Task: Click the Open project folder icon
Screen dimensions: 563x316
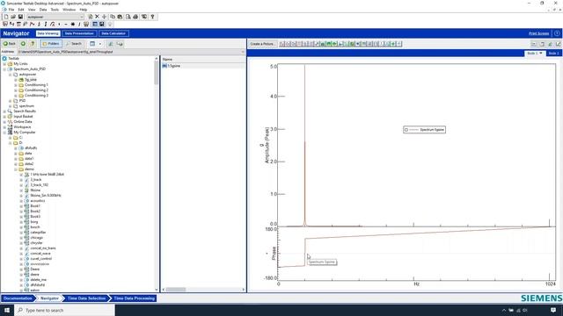Action: point(13,17)
